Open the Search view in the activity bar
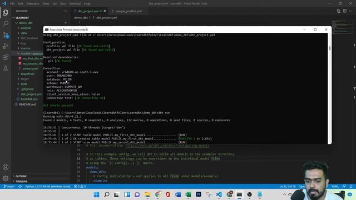This screenshot has height=200, width=356. pyautogui.click(x=6, y=23)
